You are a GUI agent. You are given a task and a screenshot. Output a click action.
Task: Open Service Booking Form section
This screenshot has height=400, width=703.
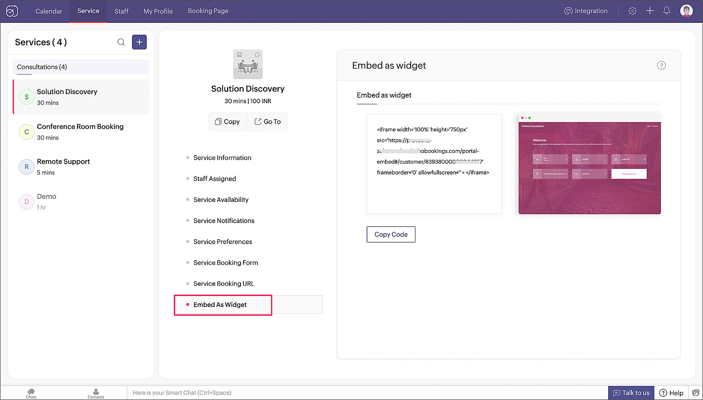pyautogui.click(x=225, y=263)
